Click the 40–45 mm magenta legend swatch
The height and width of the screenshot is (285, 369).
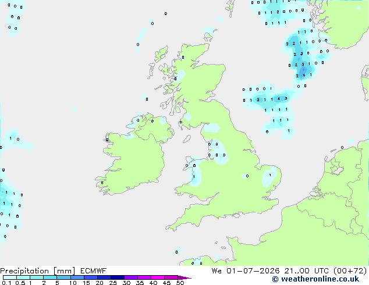click(x=158, y=277)
